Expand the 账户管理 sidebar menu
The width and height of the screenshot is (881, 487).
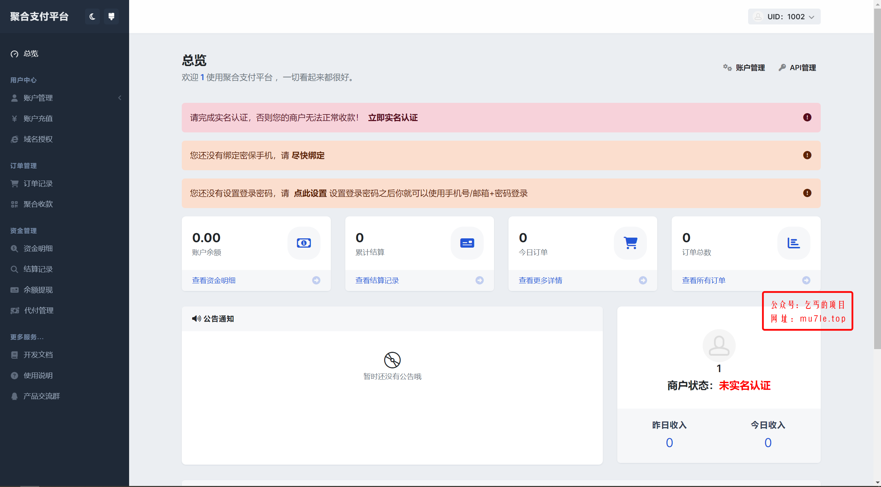click(64, 98)
